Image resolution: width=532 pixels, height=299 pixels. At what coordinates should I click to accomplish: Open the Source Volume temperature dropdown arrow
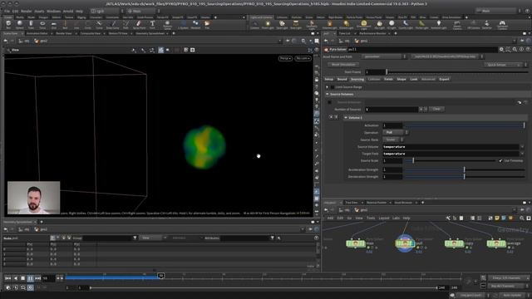(522, 147)
